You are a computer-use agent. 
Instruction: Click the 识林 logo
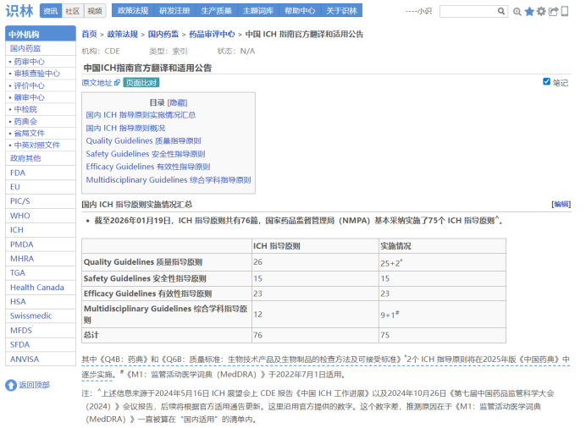[19, 11]
